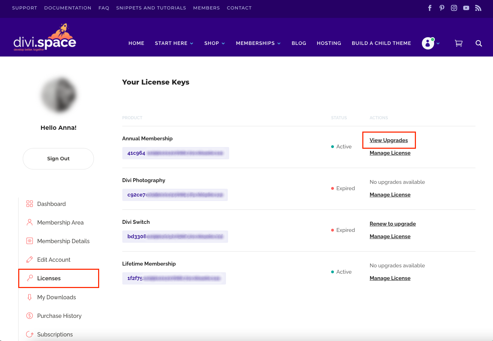Expand the Start Here dropdown chevron
The width and height of the screenshot is (493, 341).
pyautogui.click(x=192, y=44)
